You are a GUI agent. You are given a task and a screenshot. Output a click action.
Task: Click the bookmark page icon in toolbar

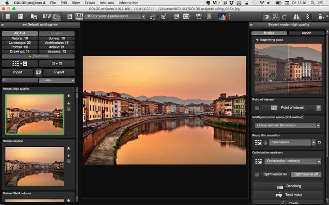[x=209, y=16]
